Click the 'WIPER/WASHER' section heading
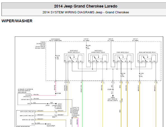166x127 pixels. 17,21
